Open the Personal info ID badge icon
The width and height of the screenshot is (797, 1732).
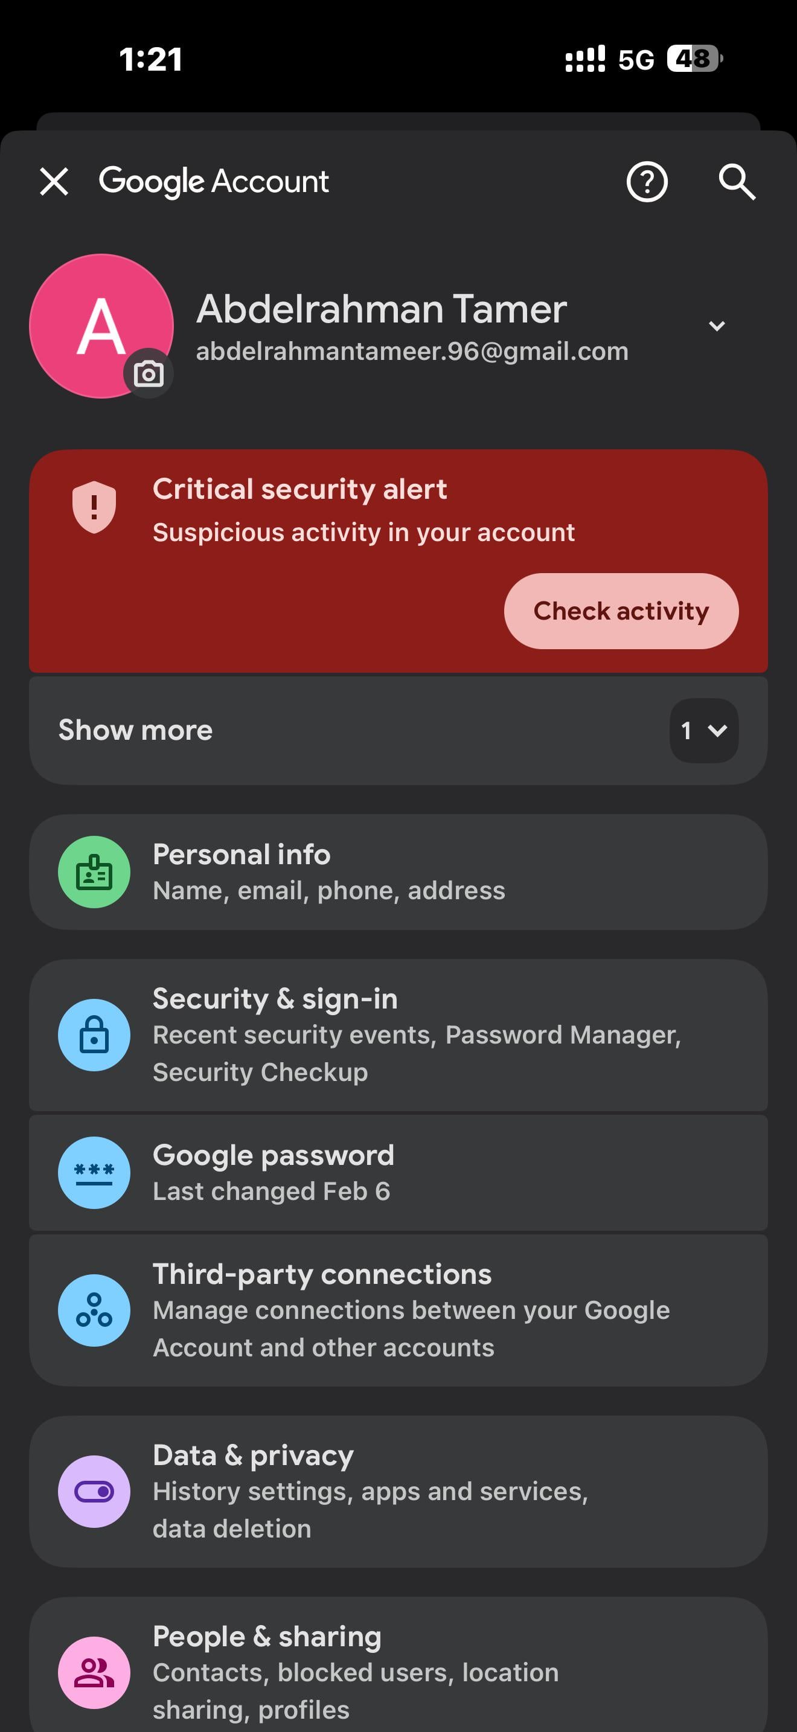[x=94, y=872]
